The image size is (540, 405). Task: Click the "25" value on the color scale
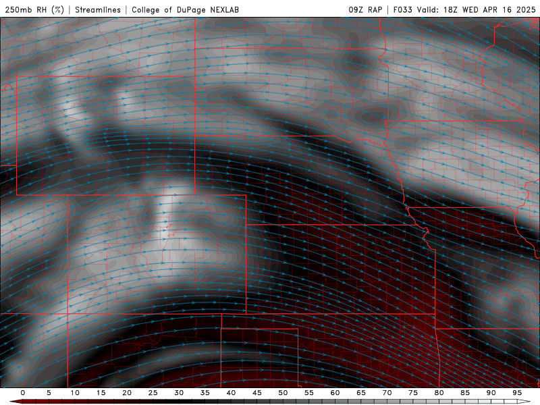(x=153, y=393)
